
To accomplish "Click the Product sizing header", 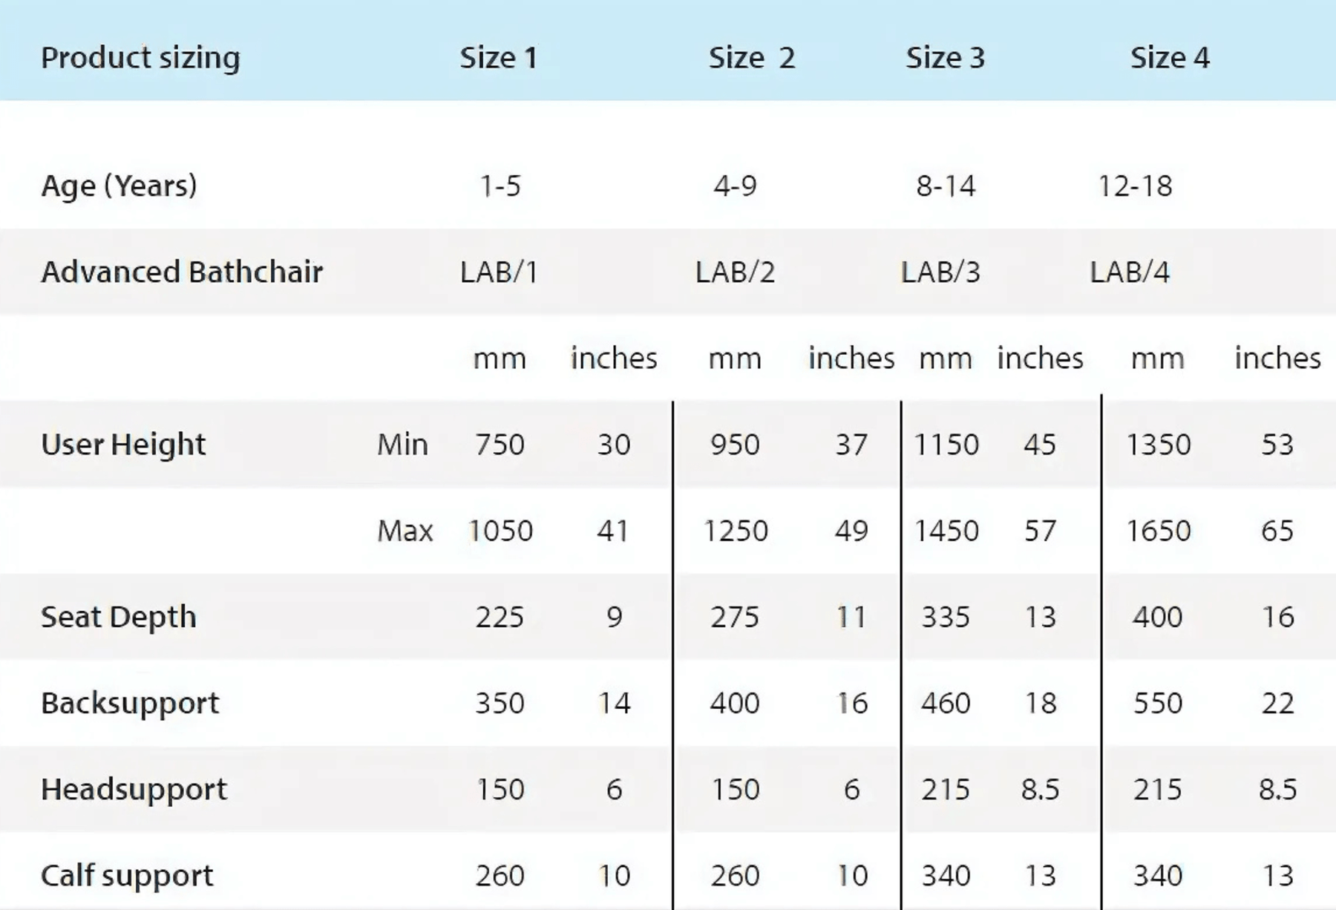I will tap(140, 58).
